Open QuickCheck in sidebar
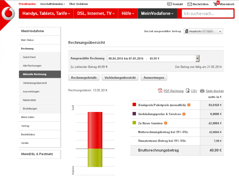The height and width of the screenshot is (183, 239). 40,57
